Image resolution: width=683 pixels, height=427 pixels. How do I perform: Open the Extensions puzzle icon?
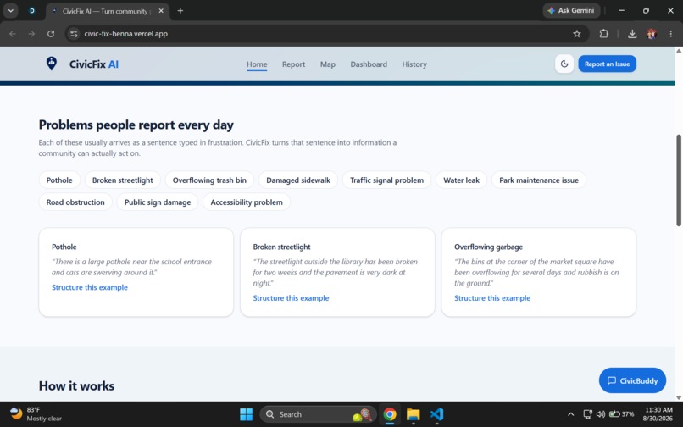[x=603, y=34]
